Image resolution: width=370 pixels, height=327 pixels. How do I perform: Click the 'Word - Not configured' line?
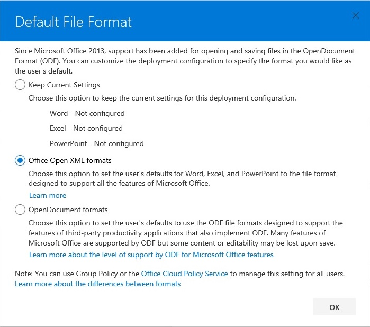[x=87, y=113]
